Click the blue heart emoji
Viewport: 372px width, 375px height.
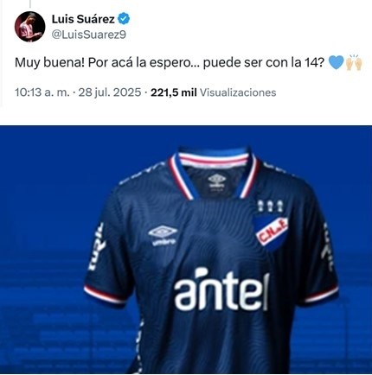(336, 62)
